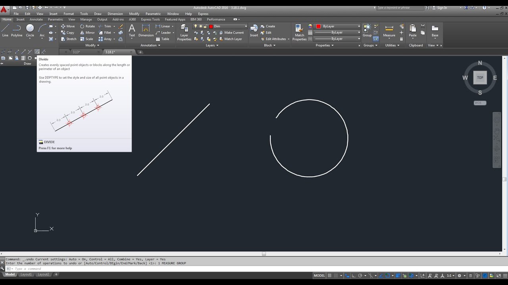Click the Copy tool
The width and height of the screenshot is (508, 285).
click(x=67, y=32)
